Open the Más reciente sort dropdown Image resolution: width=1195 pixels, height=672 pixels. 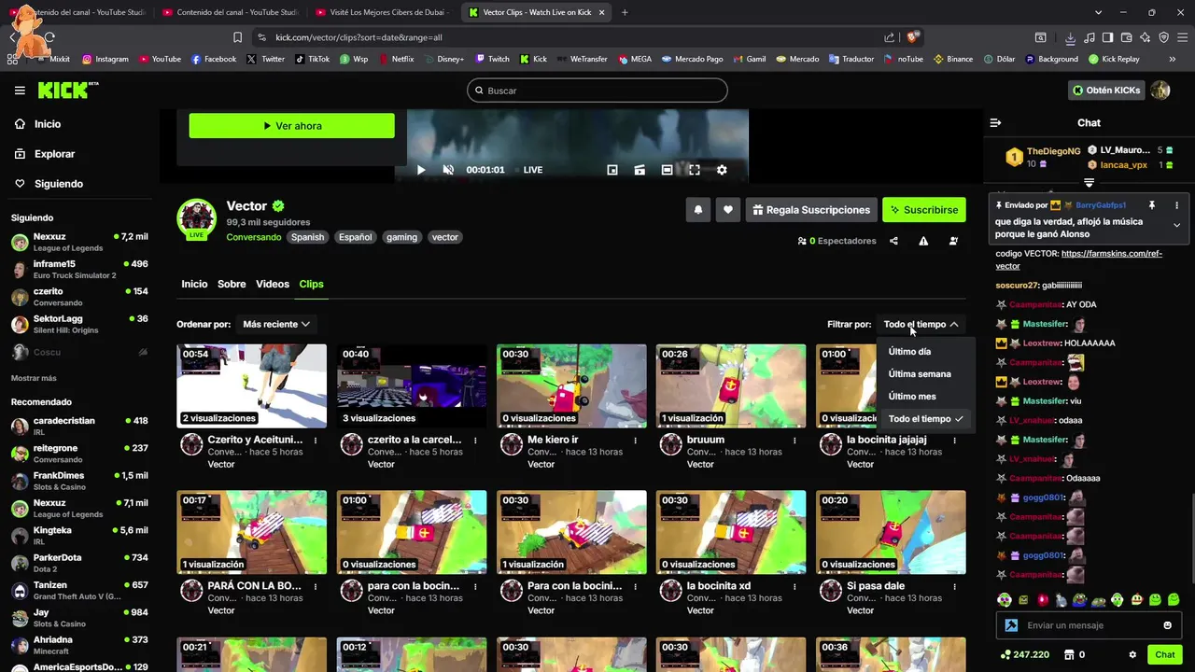276,324
